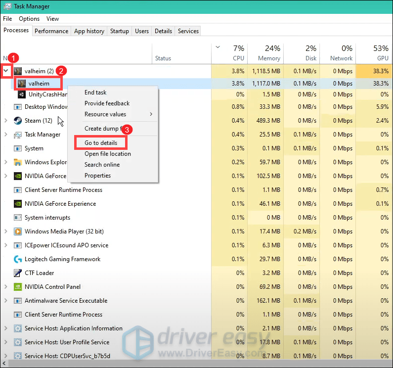Click the Task Manager process icon
Screen dimensions: 393x368
(x=18, y=135)
